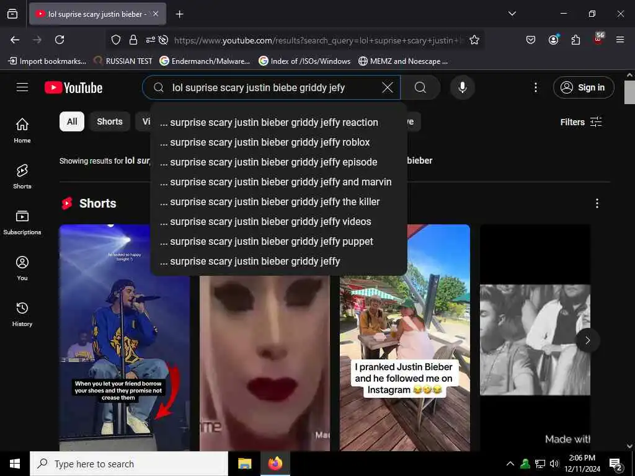Open the YouTube guide hamburger menu
The width and height of the screenshot is (635, 476).
22,87
